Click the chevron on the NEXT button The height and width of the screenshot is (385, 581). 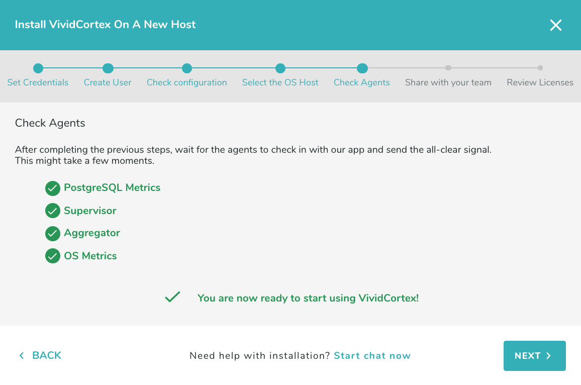pos(548,355)
